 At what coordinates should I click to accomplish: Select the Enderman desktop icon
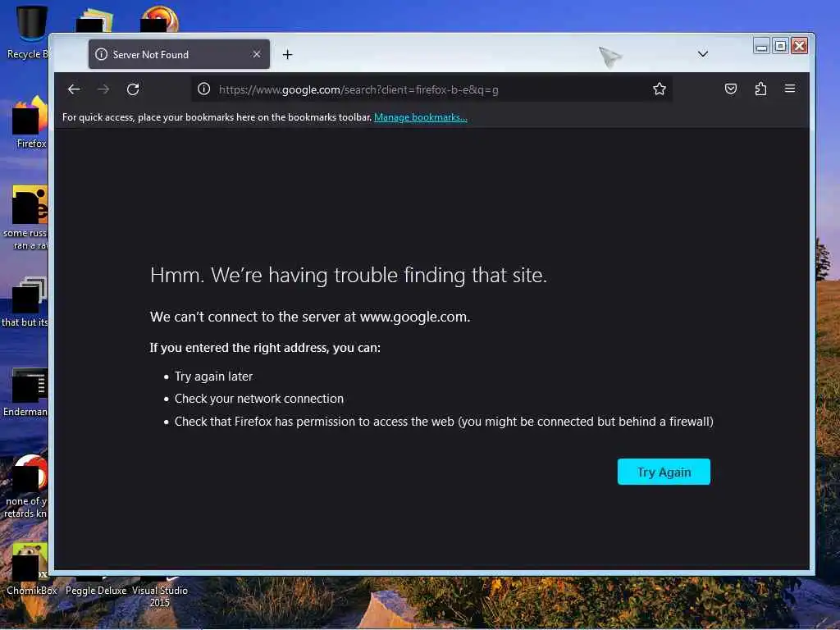[x=25, y=393]
